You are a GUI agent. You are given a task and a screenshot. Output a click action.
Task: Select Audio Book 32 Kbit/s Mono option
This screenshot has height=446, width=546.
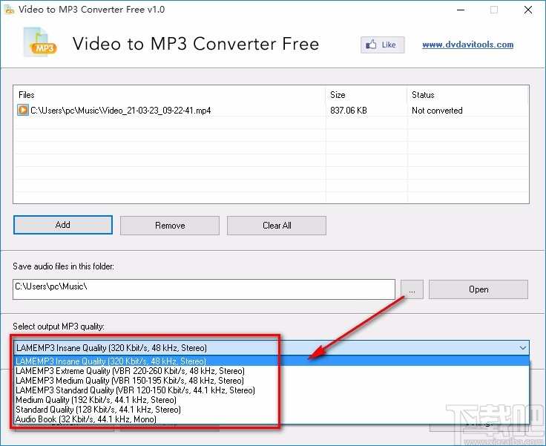pyautogui.click(x=272, y=419)
